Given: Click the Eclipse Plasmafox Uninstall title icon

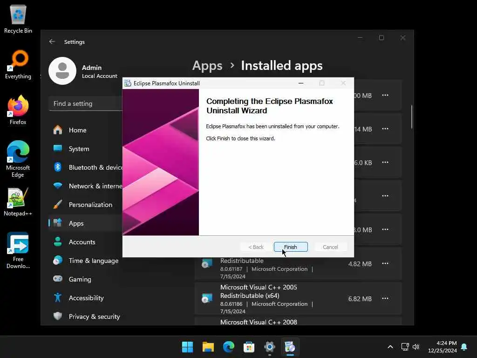Looking at the screenshot, I should 128,83.
